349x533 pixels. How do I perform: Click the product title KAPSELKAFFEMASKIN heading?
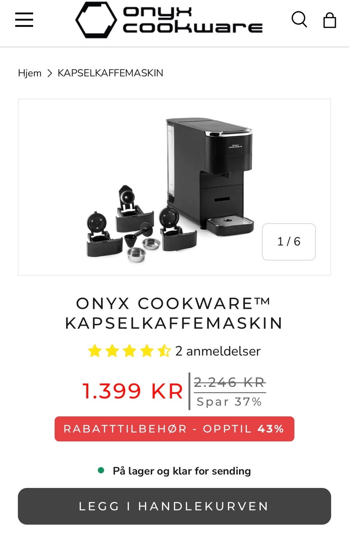pos(174,313)
